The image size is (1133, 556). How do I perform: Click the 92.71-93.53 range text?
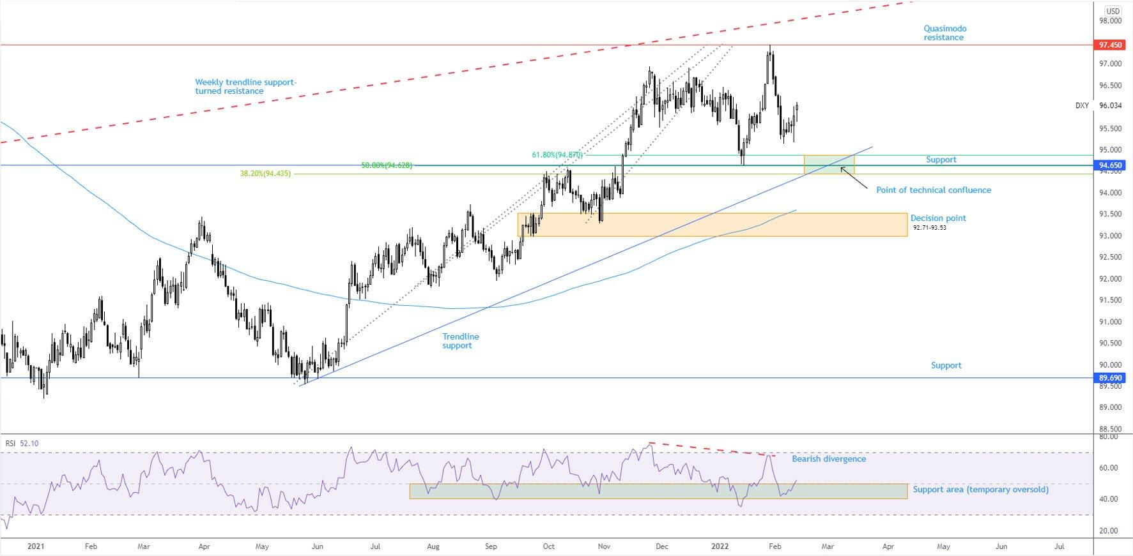pyautogui.click(x=929, y=227)
